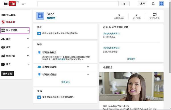The image size is (171, 110).
Task: Click the page vertical scrollbar
Action: point(170,37)
